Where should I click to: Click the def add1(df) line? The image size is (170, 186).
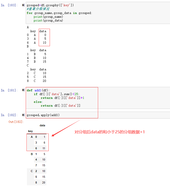(x=38, y=90)
